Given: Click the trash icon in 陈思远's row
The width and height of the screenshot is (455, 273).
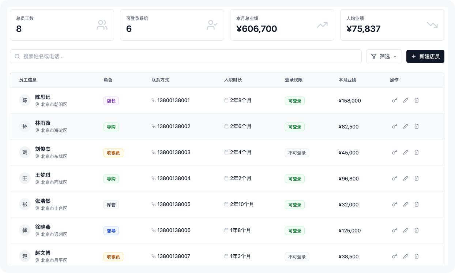Looking at the screenshot, I should tap(416, 100).
